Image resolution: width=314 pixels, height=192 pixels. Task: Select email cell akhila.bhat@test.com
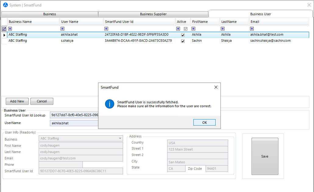click(279, 35)
